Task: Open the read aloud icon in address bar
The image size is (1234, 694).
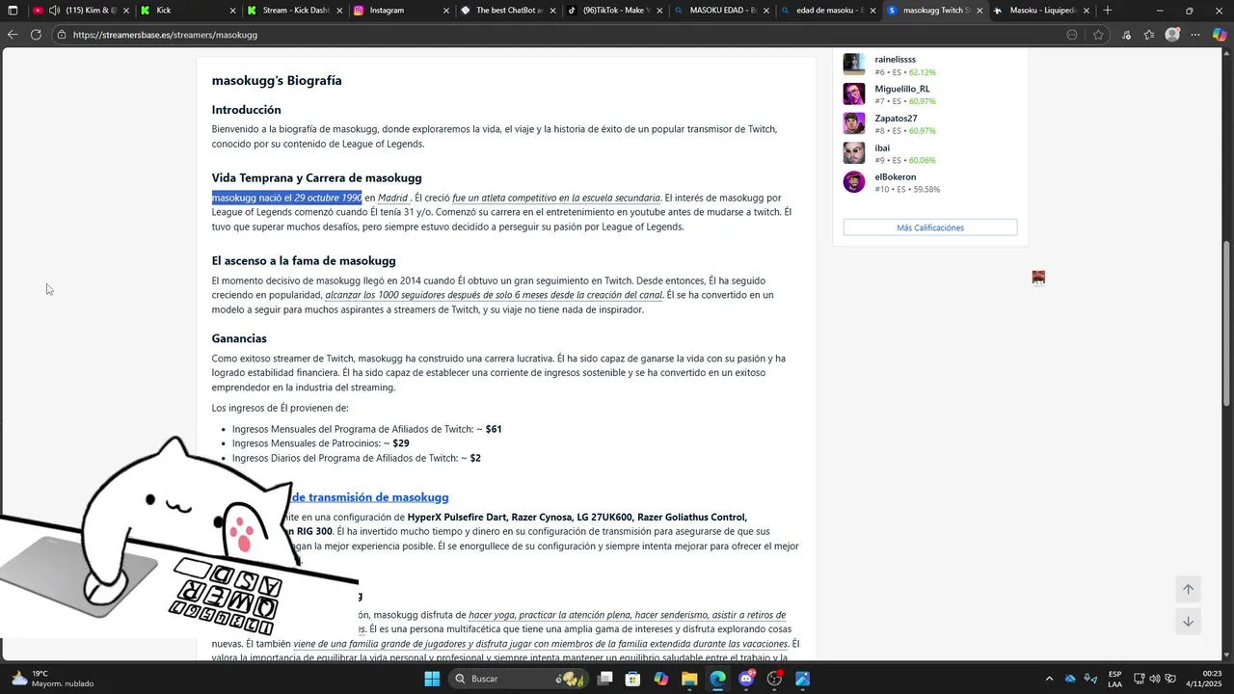Action: coord(1072,35)
